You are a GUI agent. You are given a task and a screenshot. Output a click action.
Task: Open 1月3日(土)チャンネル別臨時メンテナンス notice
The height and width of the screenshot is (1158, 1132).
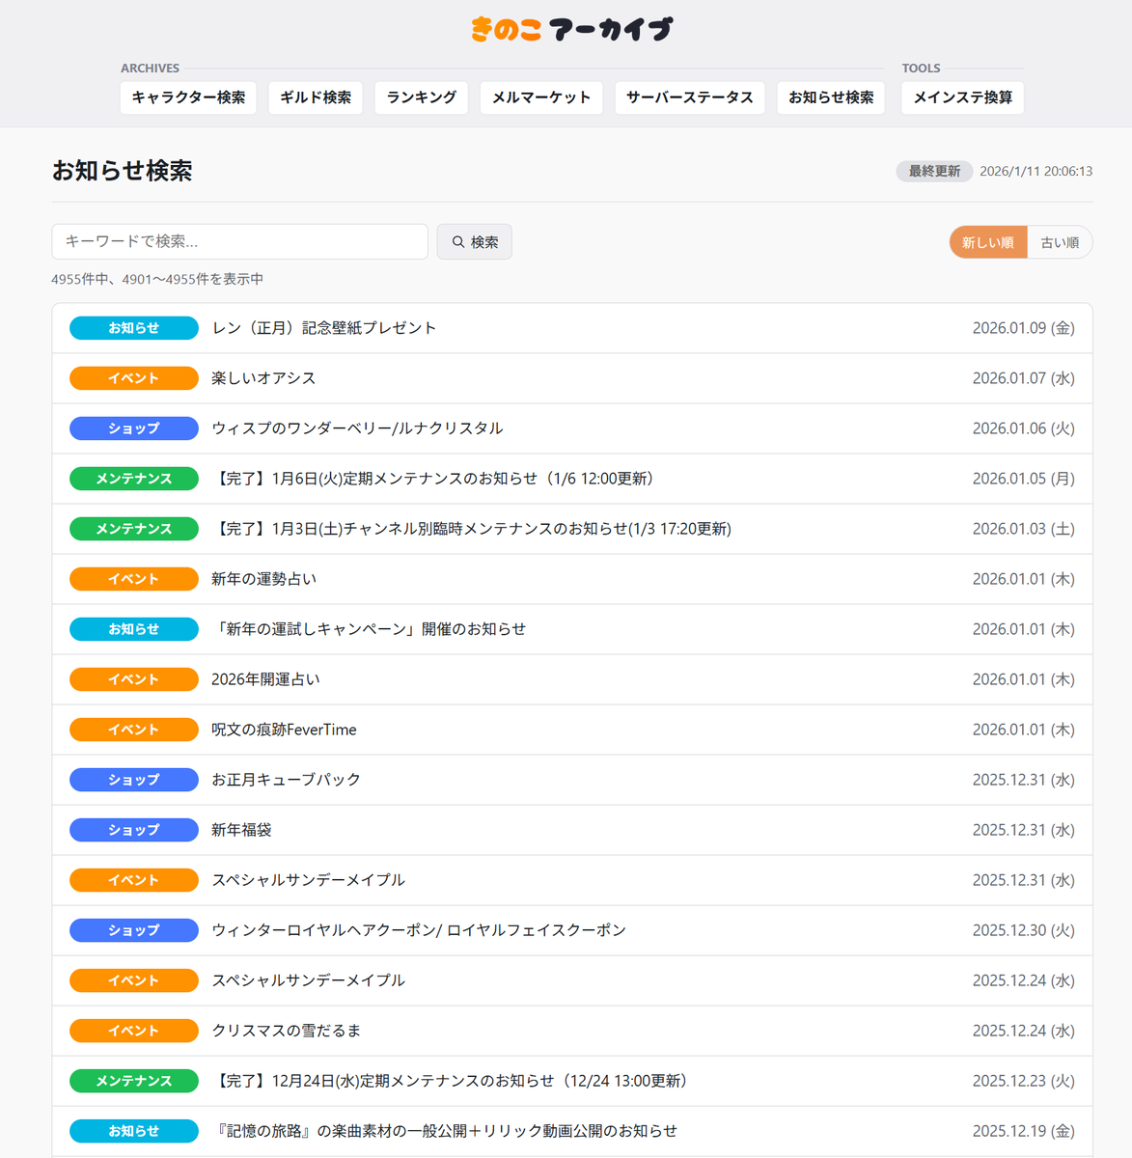(x=572, y=529)
